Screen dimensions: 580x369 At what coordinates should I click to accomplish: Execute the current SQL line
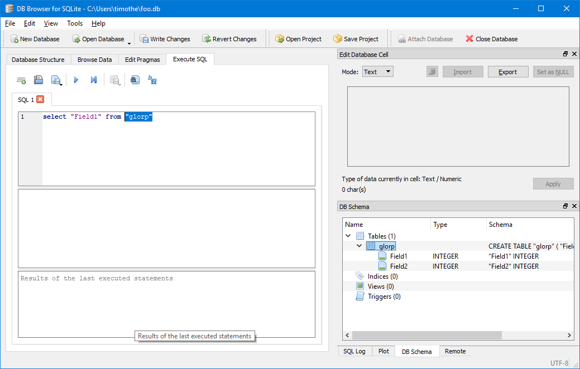93,80
